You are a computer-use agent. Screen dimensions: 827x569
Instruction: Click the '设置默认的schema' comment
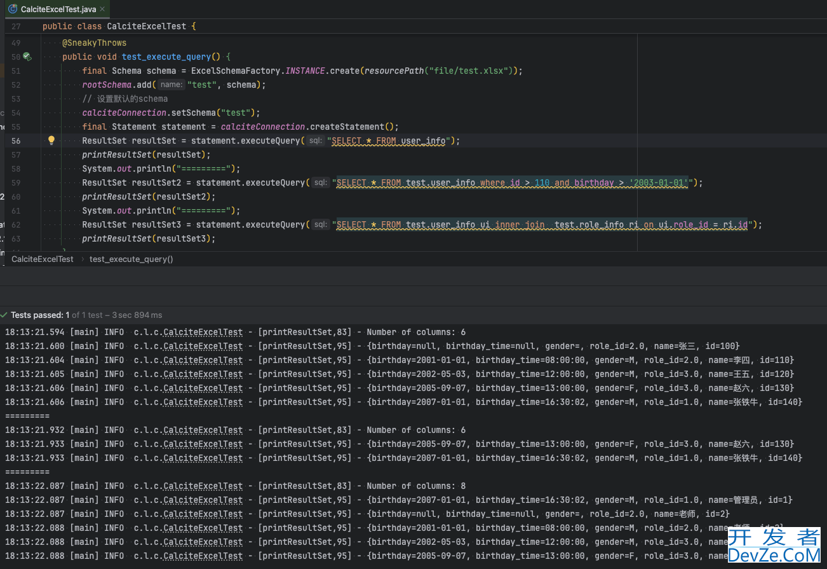tap(125, 99)
